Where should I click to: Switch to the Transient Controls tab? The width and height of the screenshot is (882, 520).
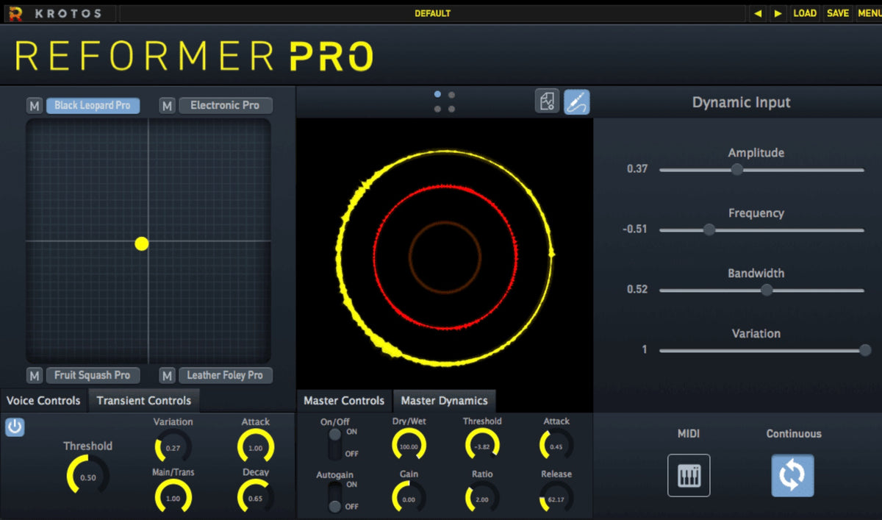(144, 400)
